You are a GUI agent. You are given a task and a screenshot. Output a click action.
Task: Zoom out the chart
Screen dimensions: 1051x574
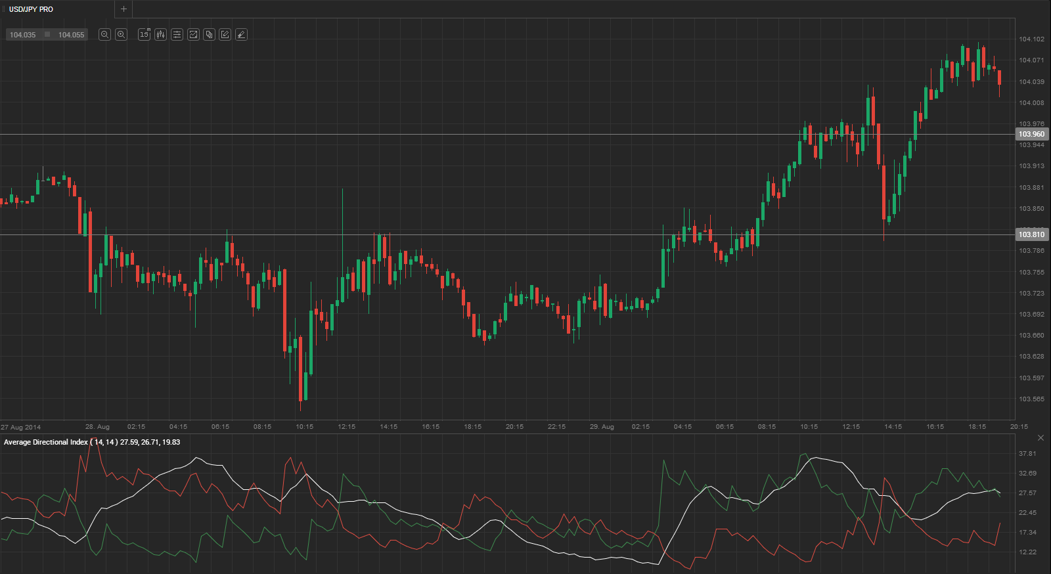104,35
